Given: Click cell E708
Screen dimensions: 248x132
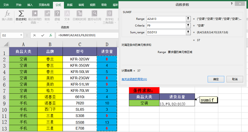Looking at the screenshot, I should pos(80,128).
